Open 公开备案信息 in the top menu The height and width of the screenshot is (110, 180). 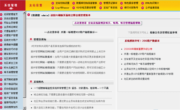coord(152,8)
